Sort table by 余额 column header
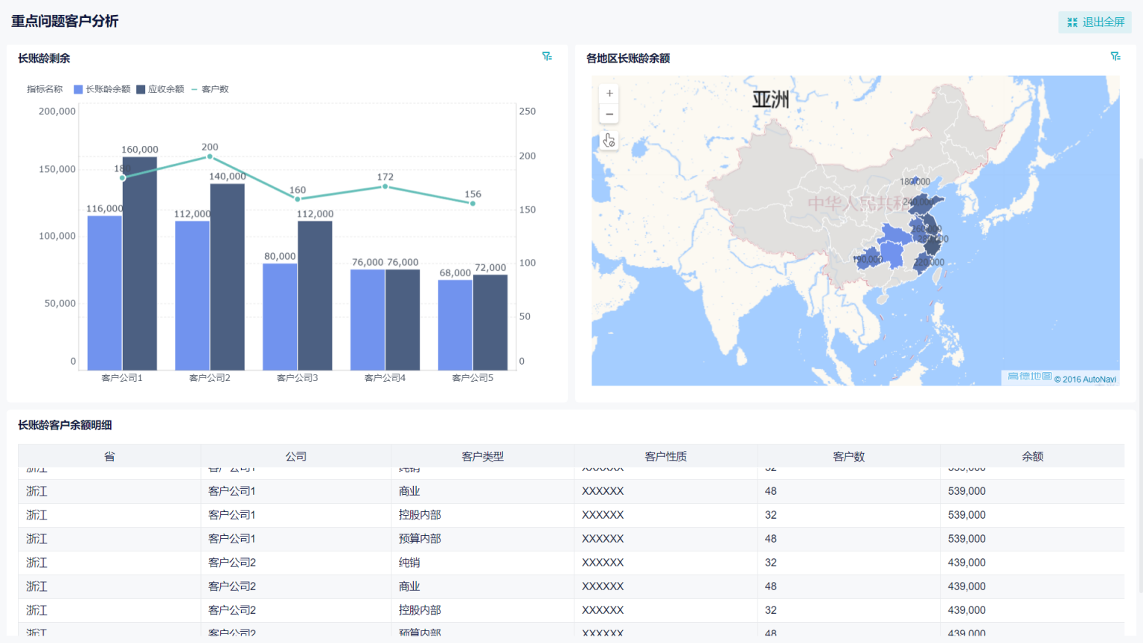1143x643 pixels. [x=1032, y=456]
